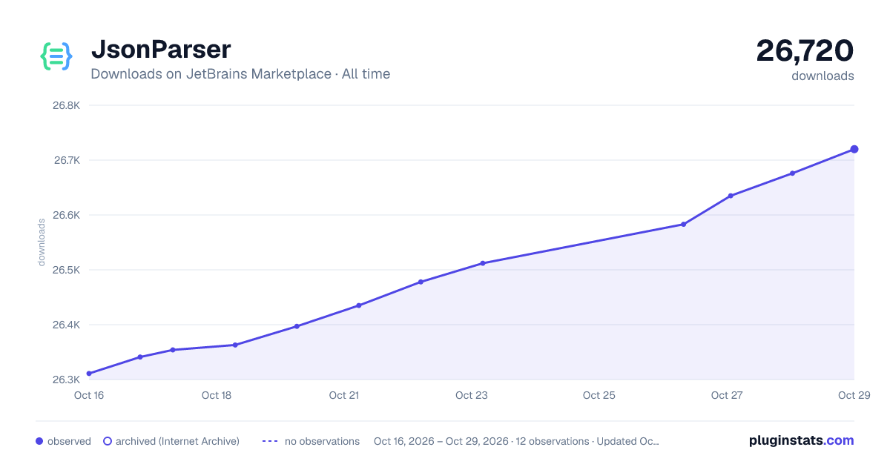
Task: Click the 26.5K y-axis label
Action: tap(66, 270)
